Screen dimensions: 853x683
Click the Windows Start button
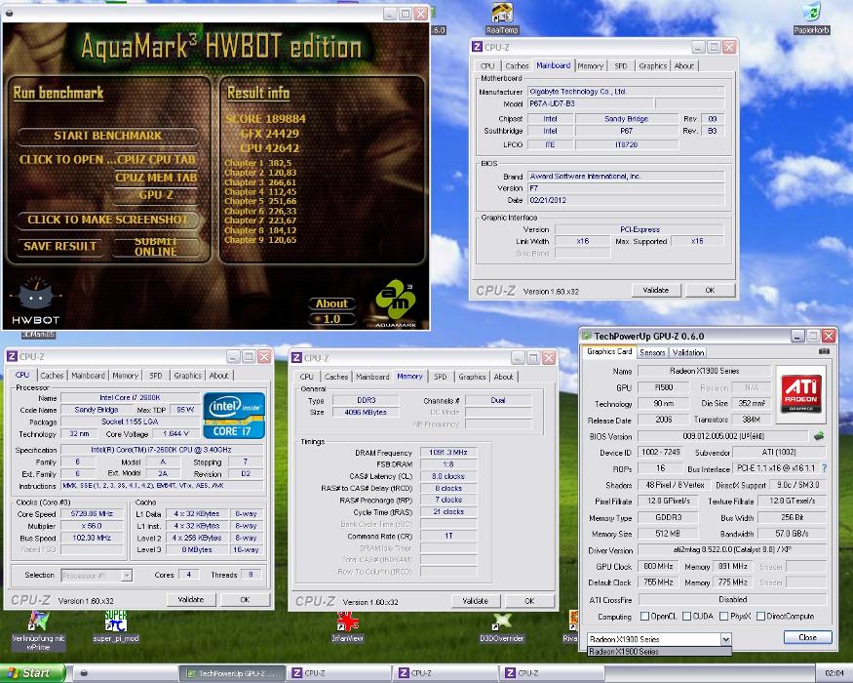click(x=31, y=673)
